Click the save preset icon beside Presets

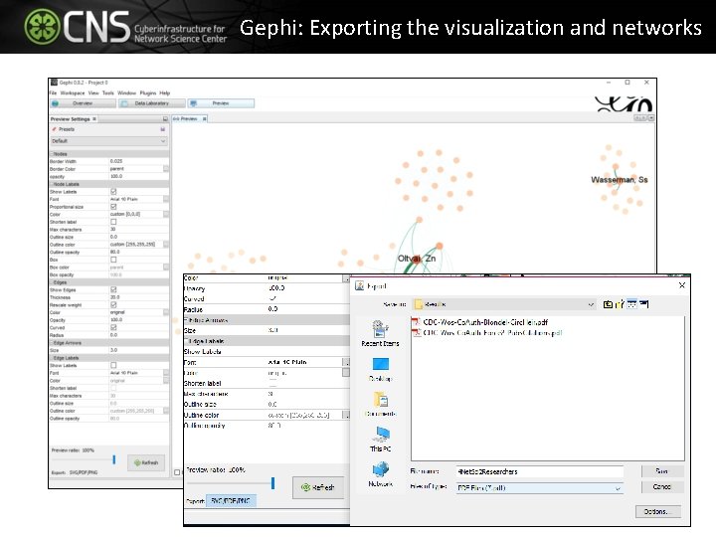pos(162,129)
